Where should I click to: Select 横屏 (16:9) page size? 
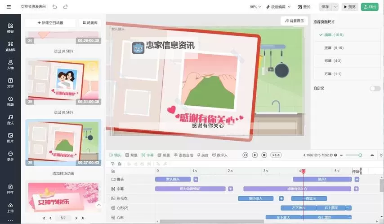click(347, 35)
